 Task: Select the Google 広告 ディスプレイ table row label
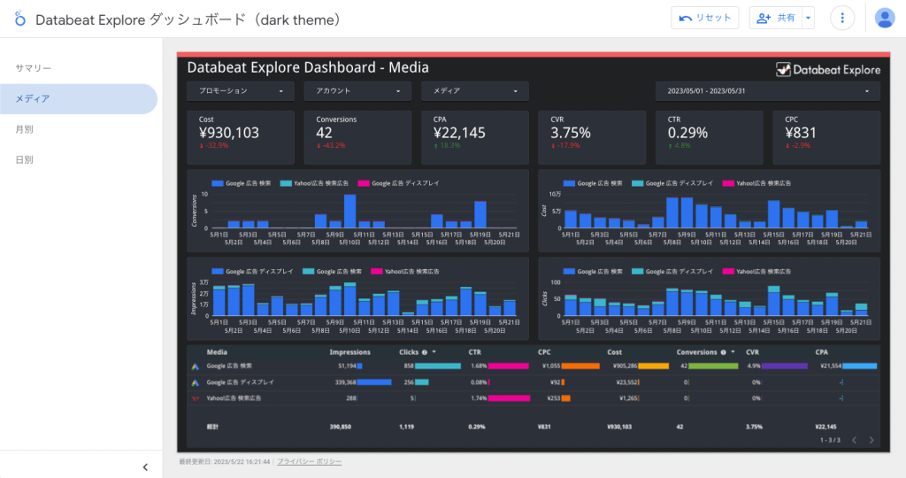241,382
